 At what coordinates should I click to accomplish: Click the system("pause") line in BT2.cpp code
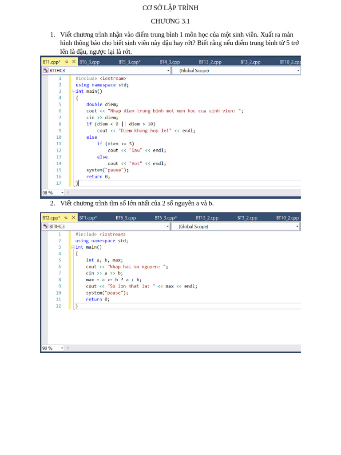point(107,293)
